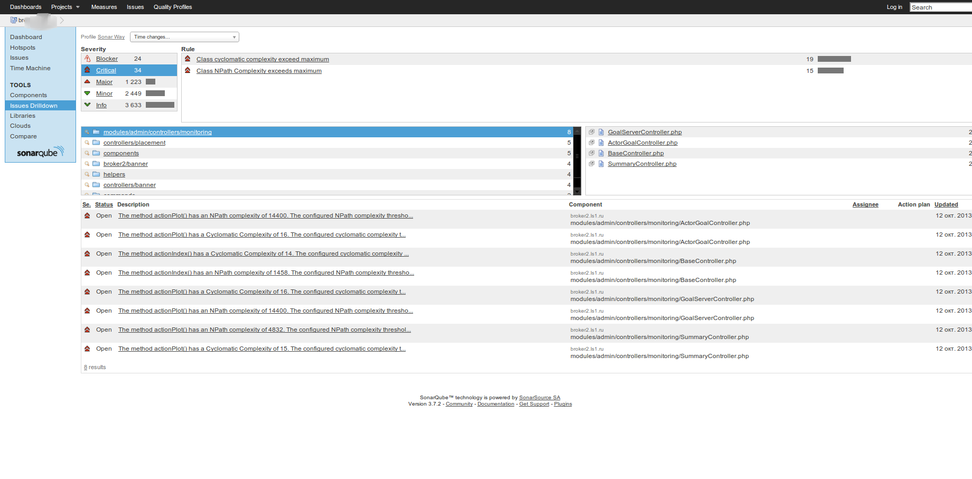The image size is (972, 479).
Task: Select Compare in the sidebar
Action: click(23, 136)
